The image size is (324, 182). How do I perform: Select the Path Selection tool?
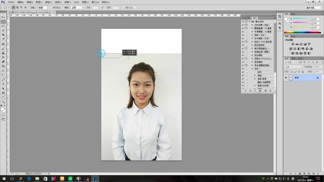[3, 88]
